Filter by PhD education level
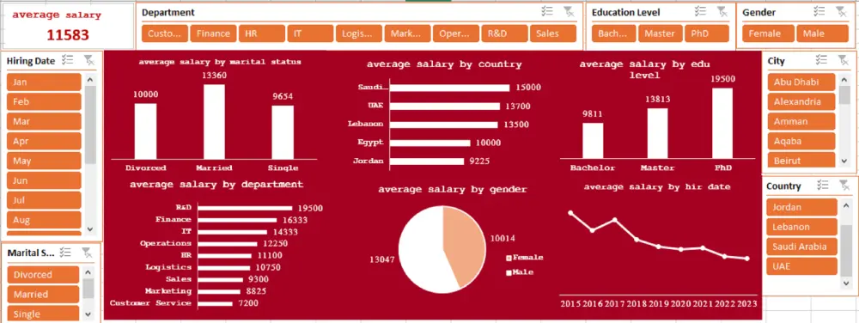This screenshot has height=323, width=859. (706, 34)
